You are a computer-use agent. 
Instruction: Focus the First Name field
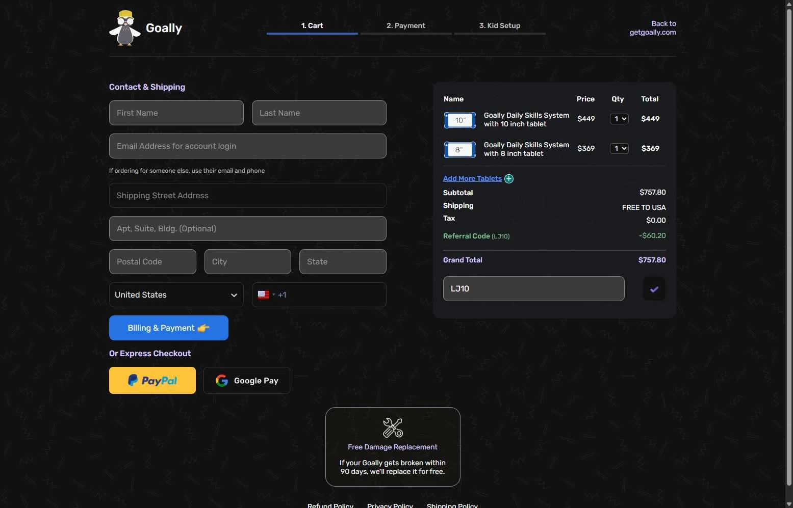click(x=176, y=113)
